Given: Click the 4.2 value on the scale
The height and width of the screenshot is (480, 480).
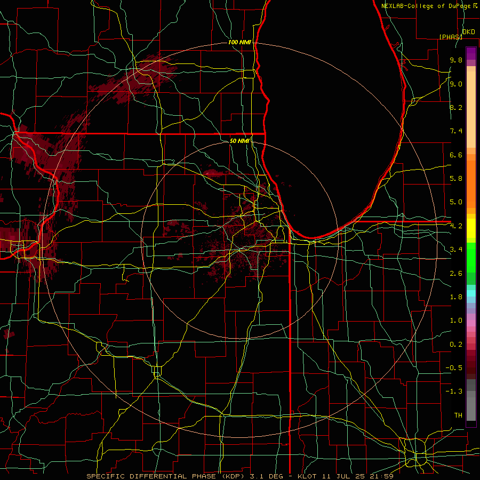Looking at the screenshot, I should point(456,226).
